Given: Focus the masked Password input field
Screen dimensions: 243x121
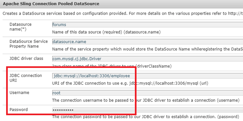Looking at the screenshot, I should (147, 110).
